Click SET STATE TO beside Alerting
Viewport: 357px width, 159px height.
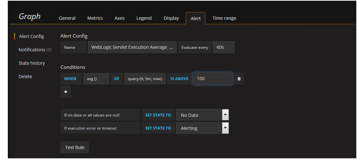pos(158,128)
